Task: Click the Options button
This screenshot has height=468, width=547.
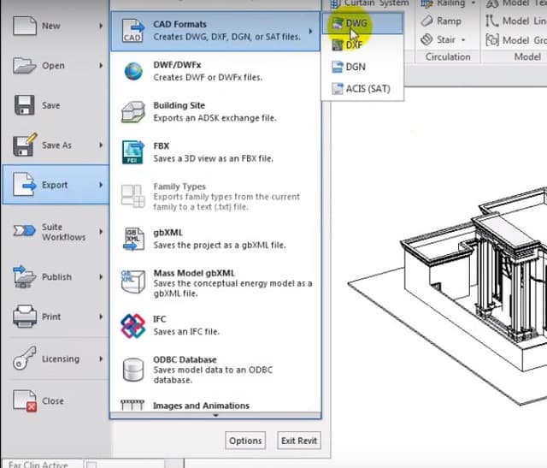Action: (x=245, y=441)
